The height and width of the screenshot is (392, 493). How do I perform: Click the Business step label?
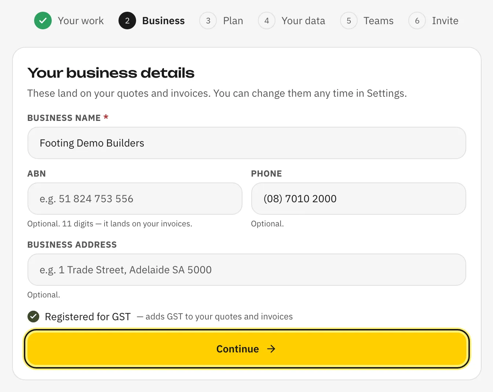click(163, 21)
